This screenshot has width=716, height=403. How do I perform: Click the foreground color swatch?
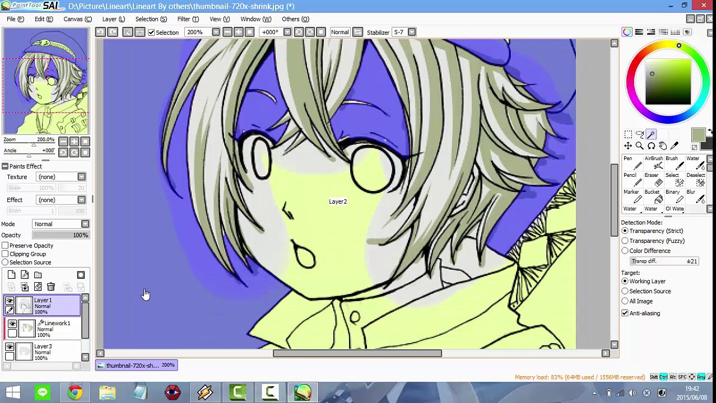tap(698, 134)
